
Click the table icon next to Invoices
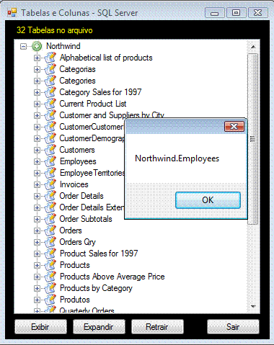click(x=50, y=184)
